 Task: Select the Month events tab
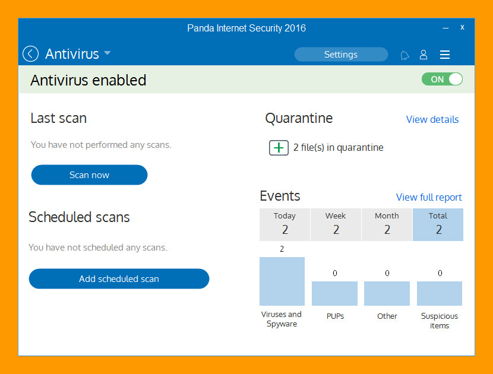[x=387, y=224]
